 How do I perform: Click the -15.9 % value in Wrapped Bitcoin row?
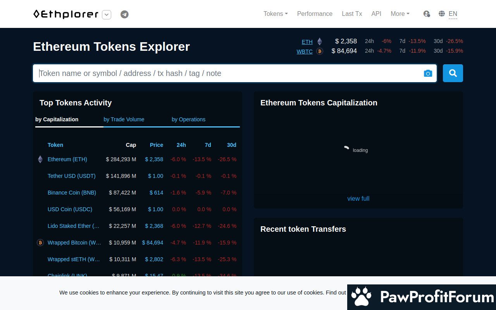pyautogui.click(x=227, y=243)
